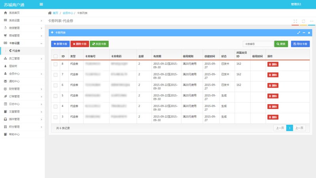Focus the 卡券编号 search field
The height and width of the screenshot is (178, 316).
(258, 44)
